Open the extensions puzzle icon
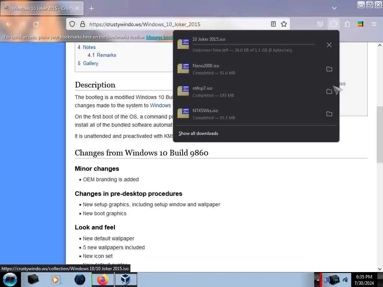 [x=347, y=24]
